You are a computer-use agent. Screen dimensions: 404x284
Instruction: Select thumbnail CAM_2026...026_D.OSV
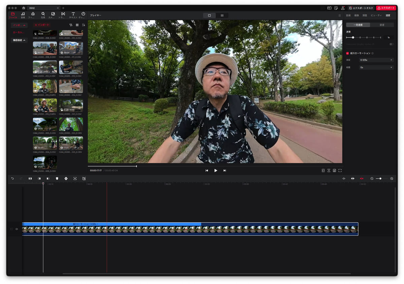coord(45,162)
